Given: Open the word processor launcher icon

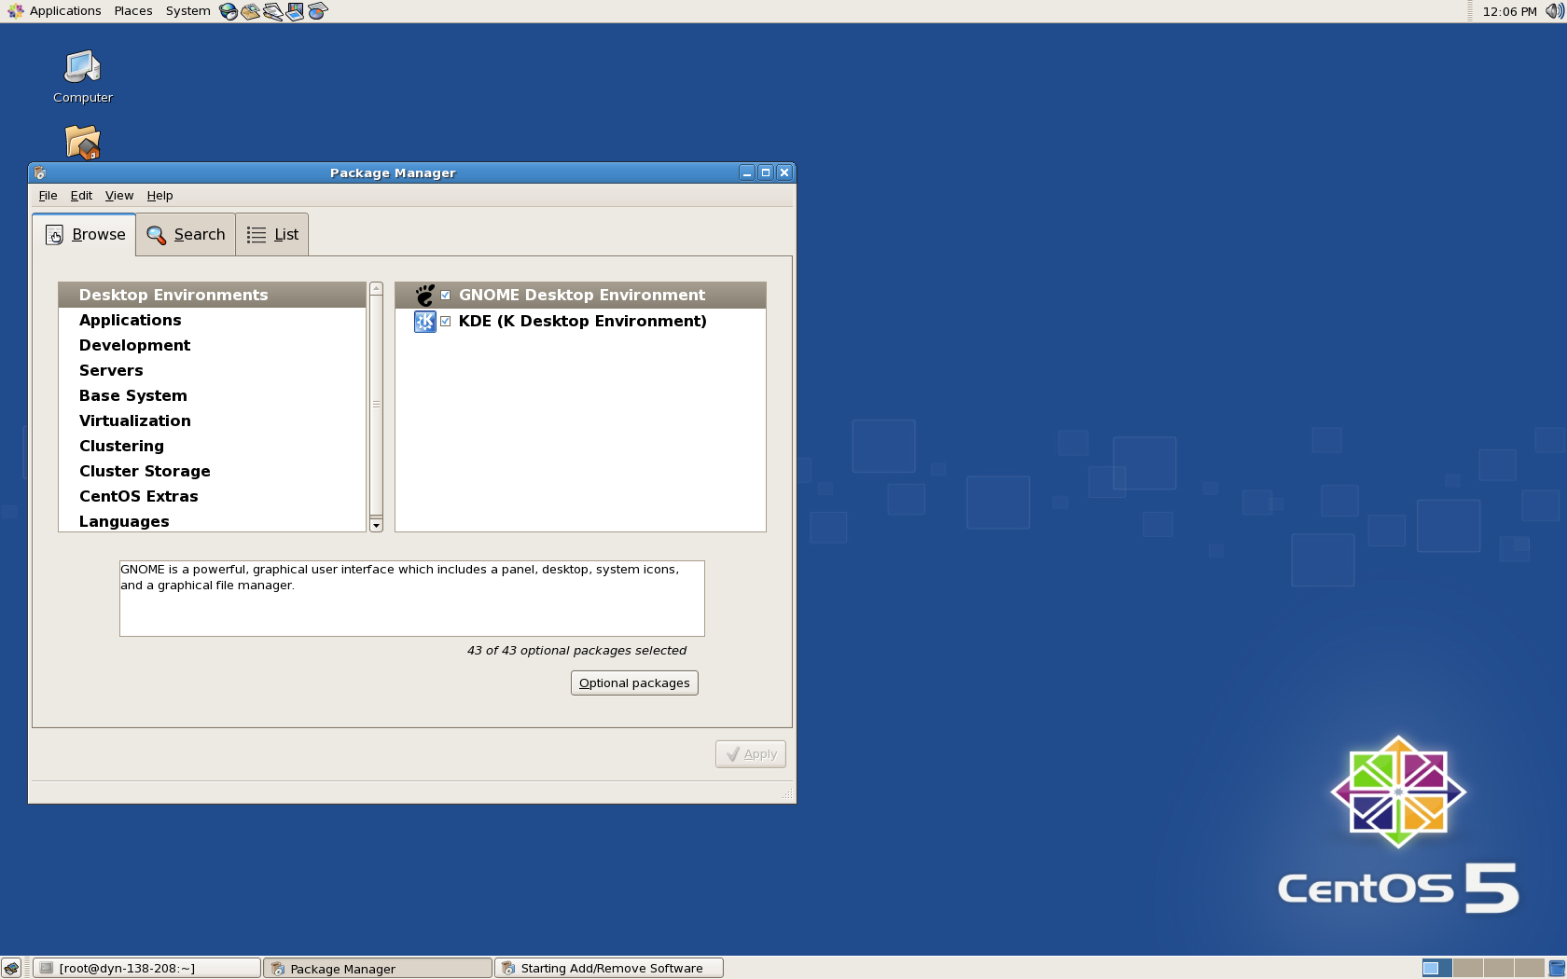Looking at the screenshot, I should click(273, 11).
